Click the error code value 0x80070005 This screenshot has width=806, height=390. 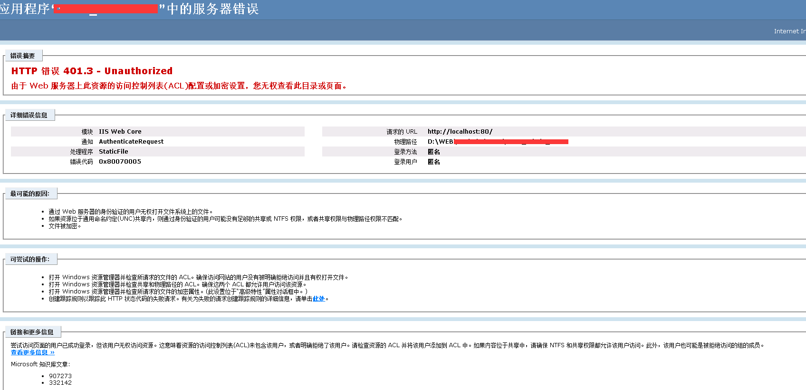tap(120, 162)
